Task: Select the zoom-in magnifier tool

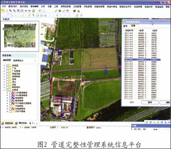Action: point(10,11)
